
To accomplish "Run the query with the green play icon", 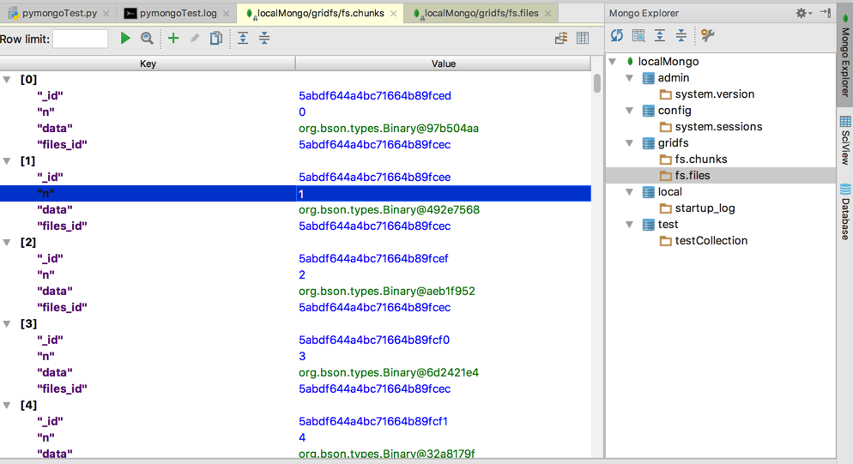I will click(x=125, y=38).
